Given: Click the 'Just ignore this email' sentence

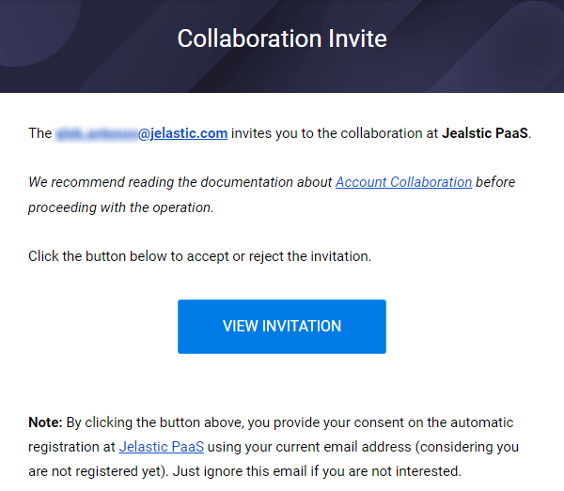Looking at the screenshot, I should [317, 471].
